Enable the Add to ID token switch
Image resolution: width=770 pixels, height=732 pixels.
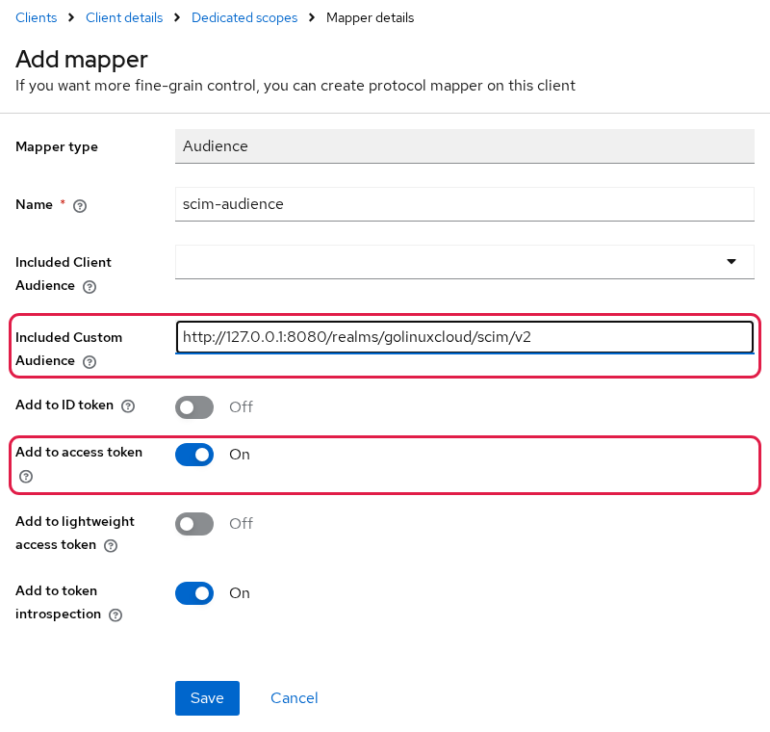click(194, 407)
